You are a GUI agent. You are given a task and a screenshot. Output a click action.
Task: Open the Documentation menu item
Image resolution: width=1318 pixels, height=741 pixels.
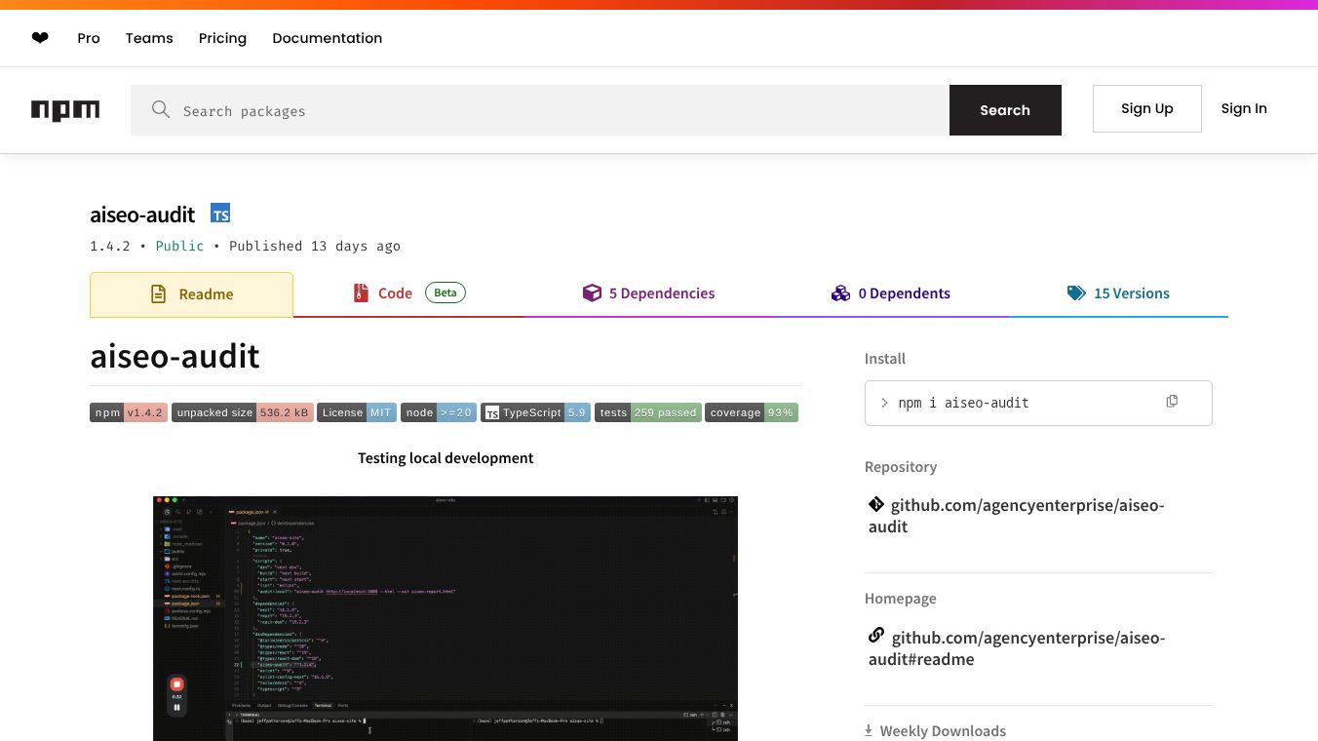tap(327, 38)
